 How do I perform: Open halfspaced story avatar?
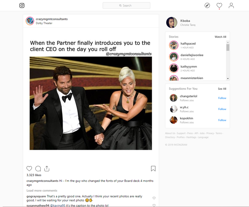point(174,45)
